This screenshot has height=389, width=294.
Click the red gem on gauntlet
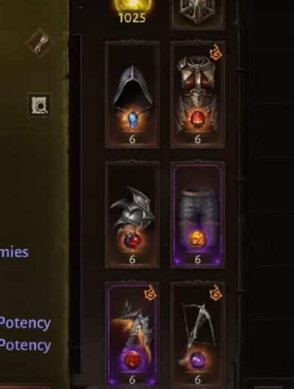click(132, 359)
